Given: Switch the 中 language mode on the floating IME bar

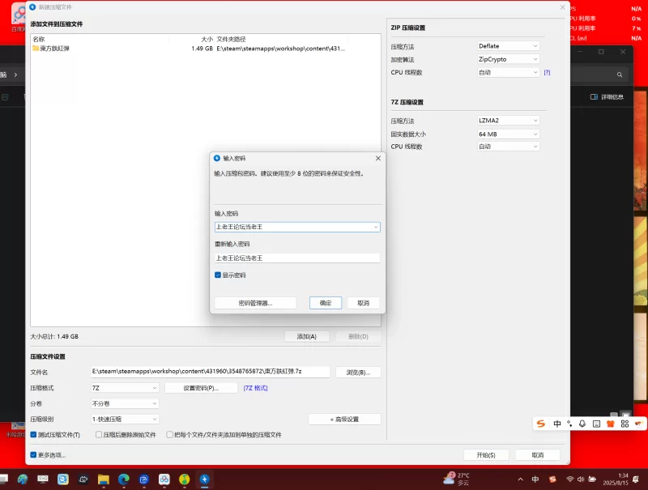Looking at the screenshot, I should pyautogui.click(x=557, y=424).
